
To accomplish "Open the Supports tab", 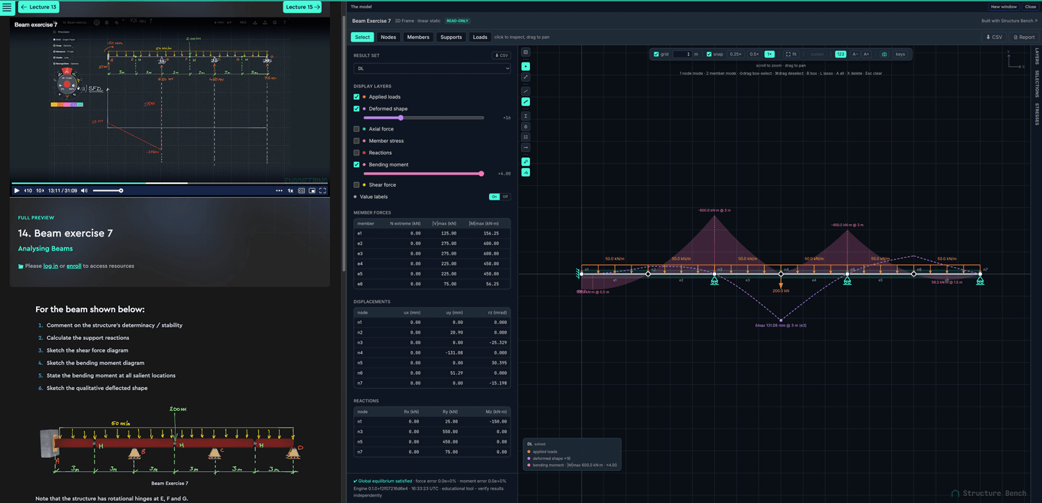I will coord(451,37).
